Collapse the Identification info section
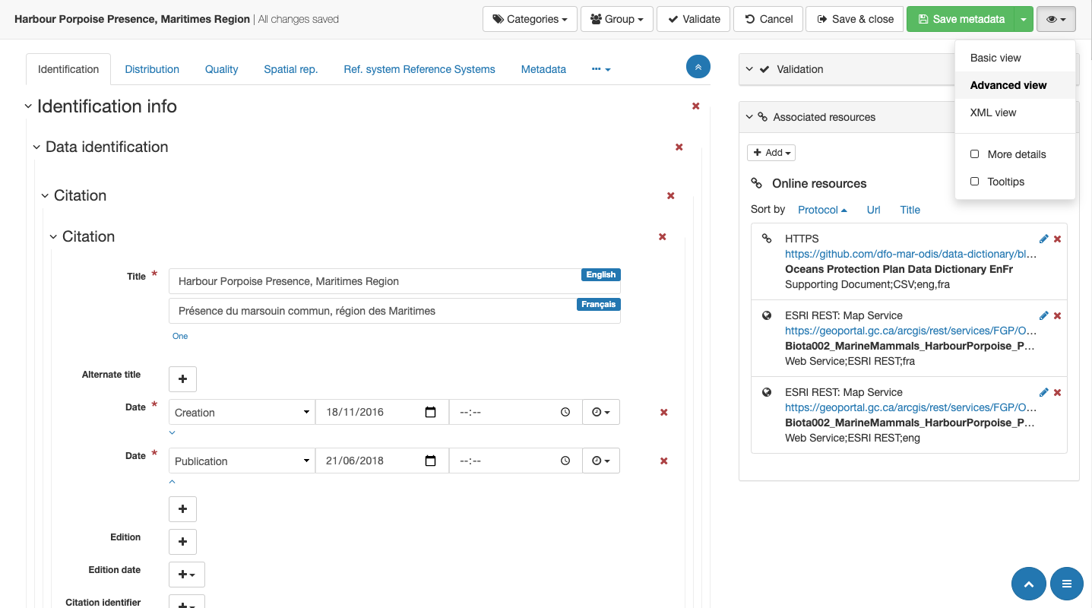 [x=29, y=107]
